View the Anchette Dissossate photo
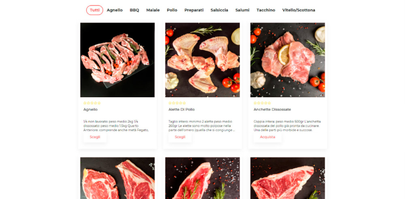Image resolution: width=405 pixels, height=199 pixels. [x=288, y=60]
